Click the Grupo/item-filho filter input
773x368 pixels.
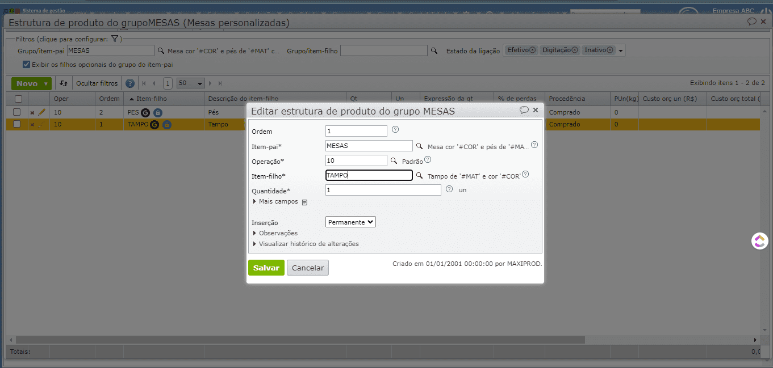383,50
